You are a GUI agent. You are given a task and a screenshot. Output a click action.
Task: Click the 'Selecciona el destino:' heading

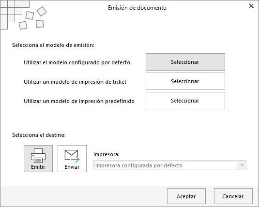click(39, 135)
